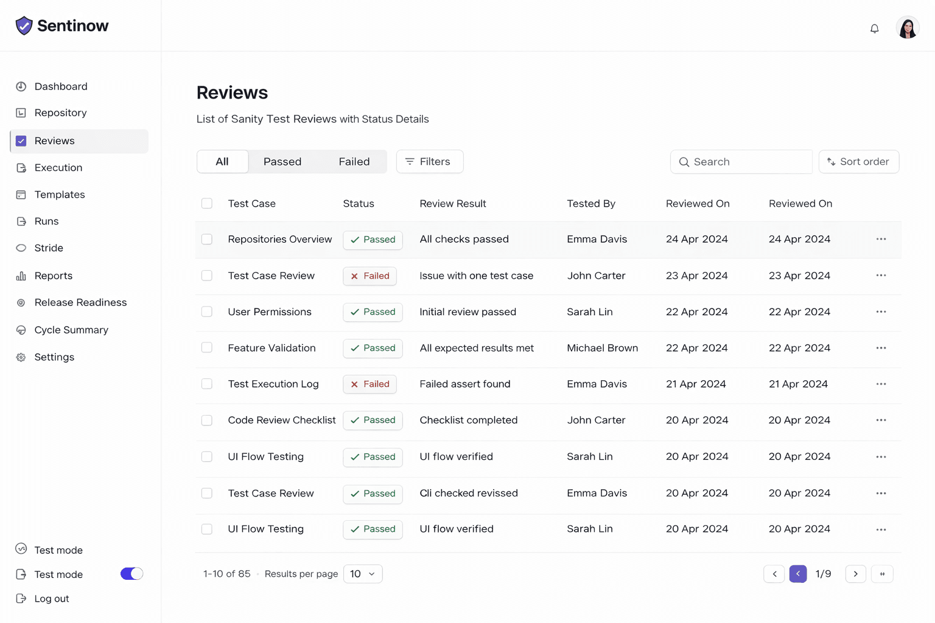Viewport: 935px width, 623px height.
Task: Open the row actions menu for Test Execution Log
Action: [x=881, y=384]
